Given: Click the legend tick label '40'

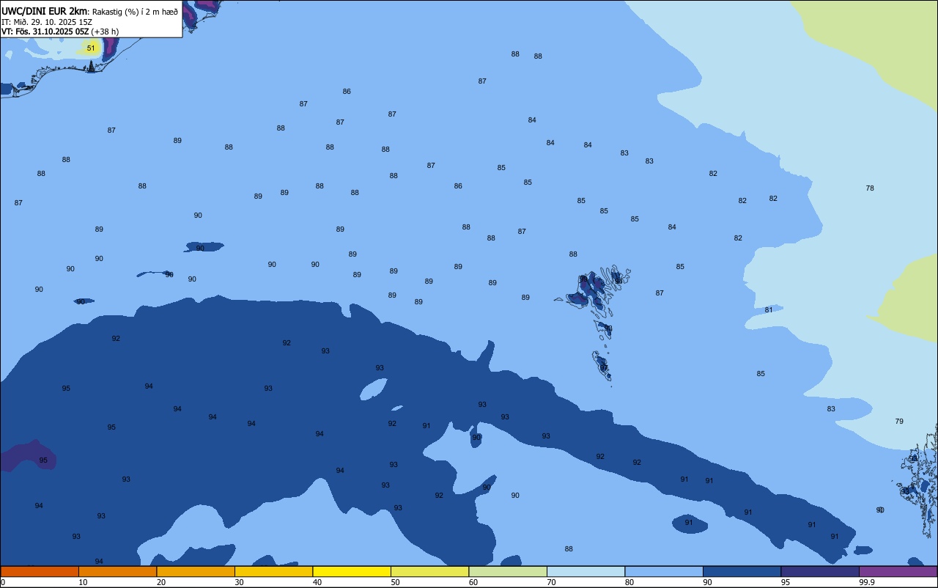Looking at the screenshot, I should tap(317, 582).
